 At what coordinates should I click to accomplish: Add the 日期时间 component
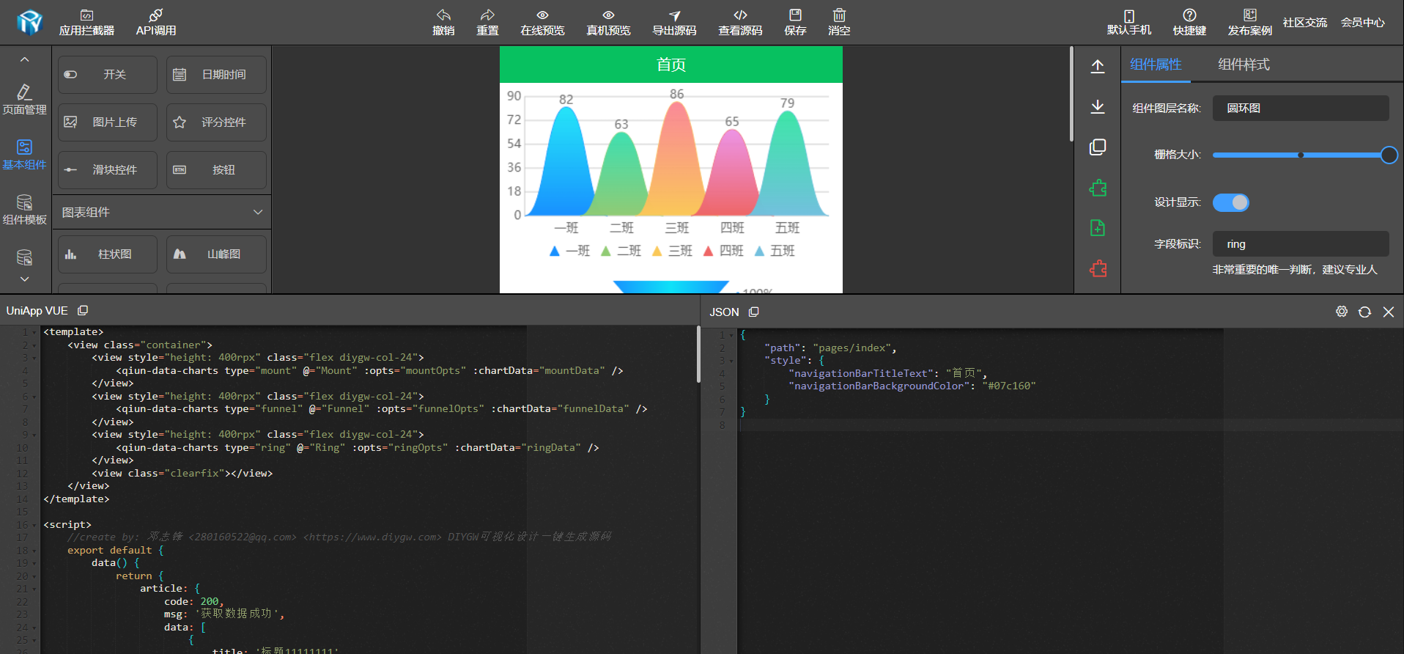pos(216,75)
